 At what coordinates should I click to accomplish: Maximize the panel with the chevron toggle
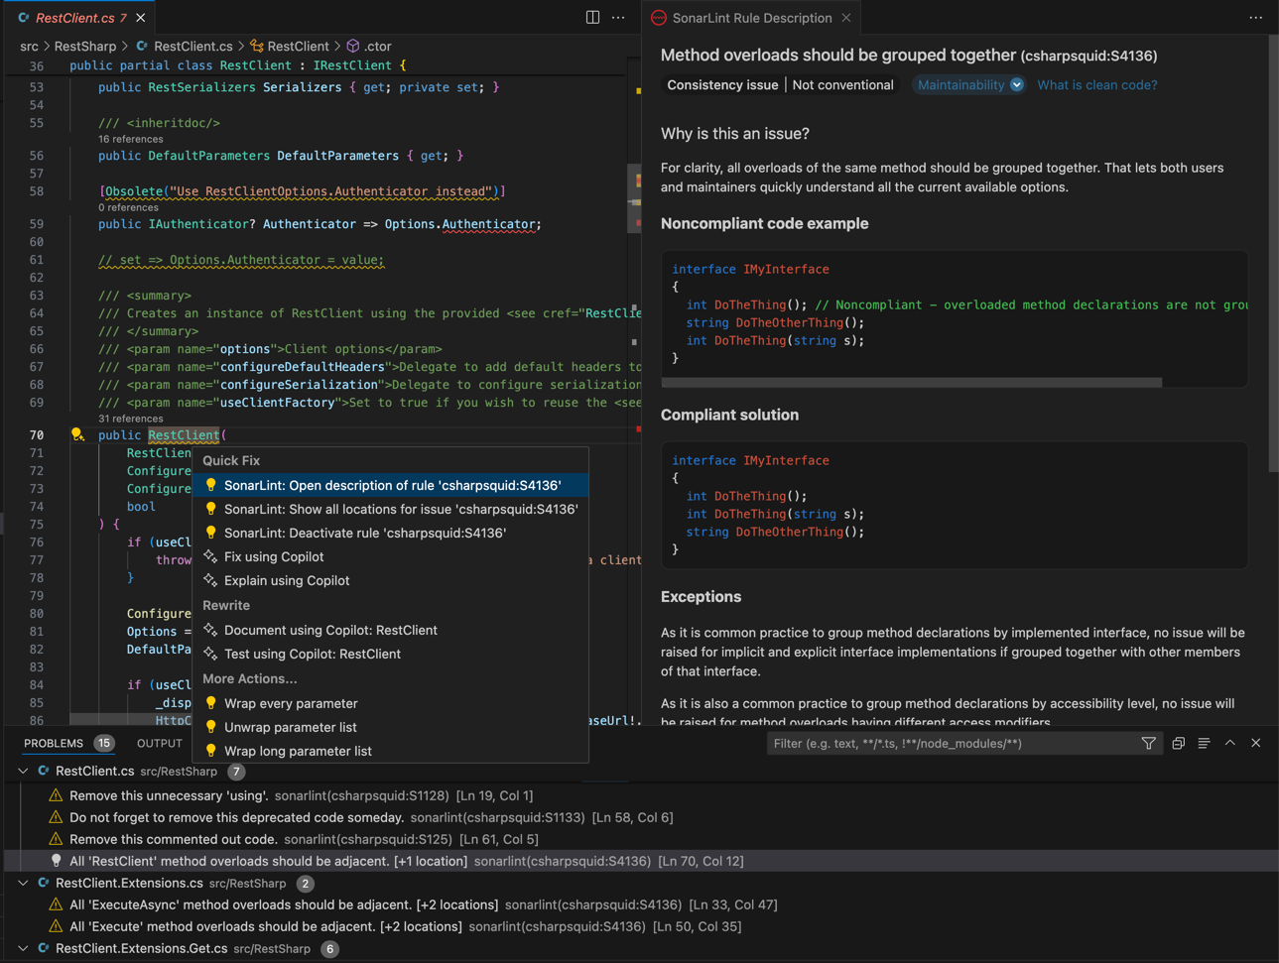point(1228,742)
